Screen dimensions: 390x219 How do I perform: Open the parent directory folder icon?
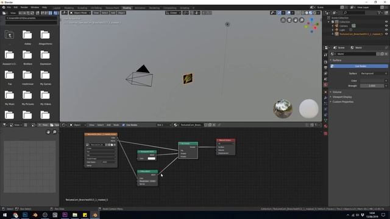tap(10, 35)
